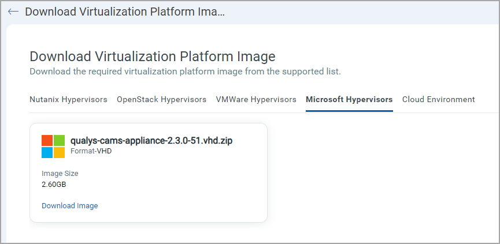
Task: Switch to the OpenStack Hypervisors tab
Action: coord(161,99)
